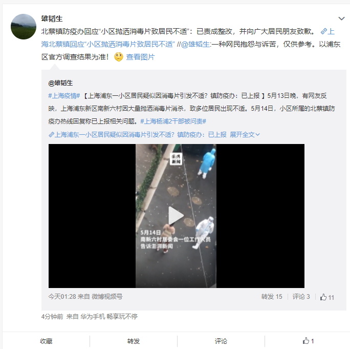Open the #上海疫情# hashtag
The height and width of the screenshot is (349, 350).
pyautogui.click(x=64, y=96)
